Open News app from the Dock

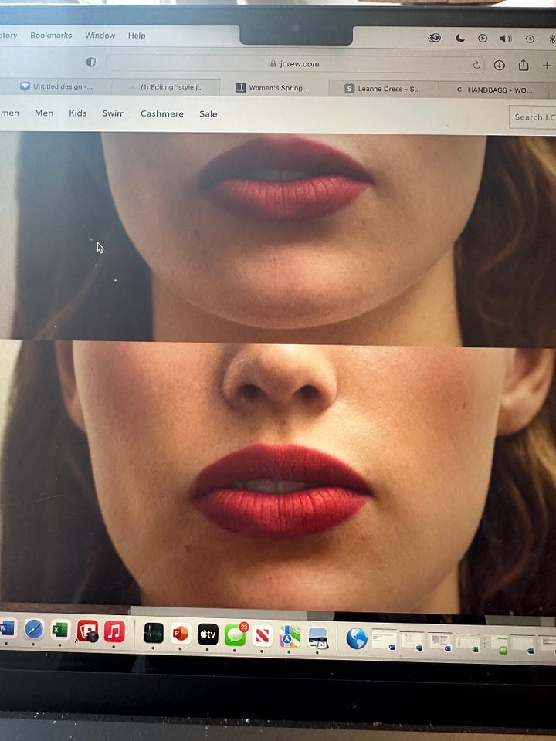coord(263,636)
